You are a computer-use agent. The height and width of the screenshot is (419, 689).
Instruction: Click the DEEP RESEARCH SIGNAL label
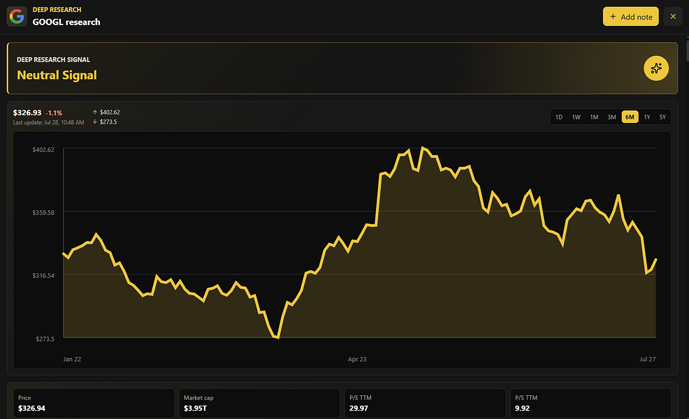click(x=53, y=60)
